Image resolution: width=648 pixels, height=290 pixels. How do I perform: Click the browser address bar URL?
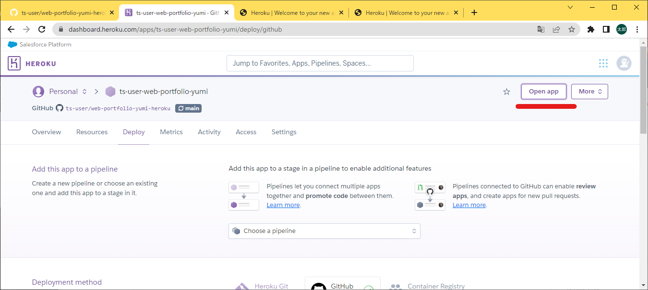click(175, 29)
